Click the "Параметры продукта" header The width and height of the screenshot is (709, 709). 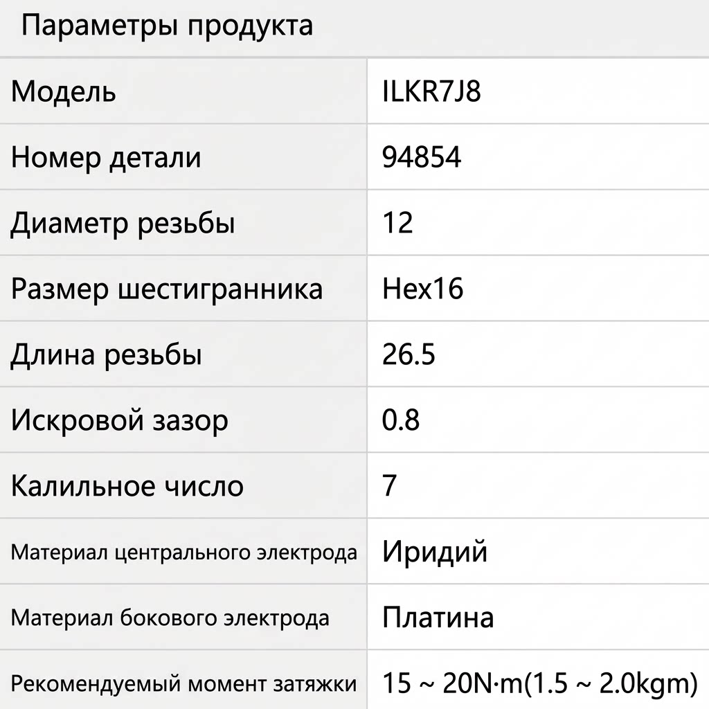coord(168,26)
